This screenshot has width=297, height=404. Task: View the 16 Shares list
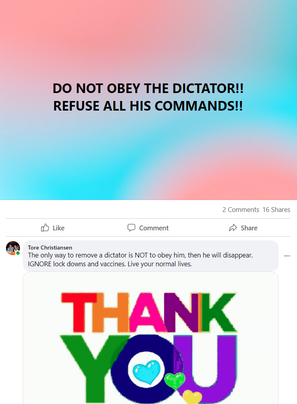276,210
